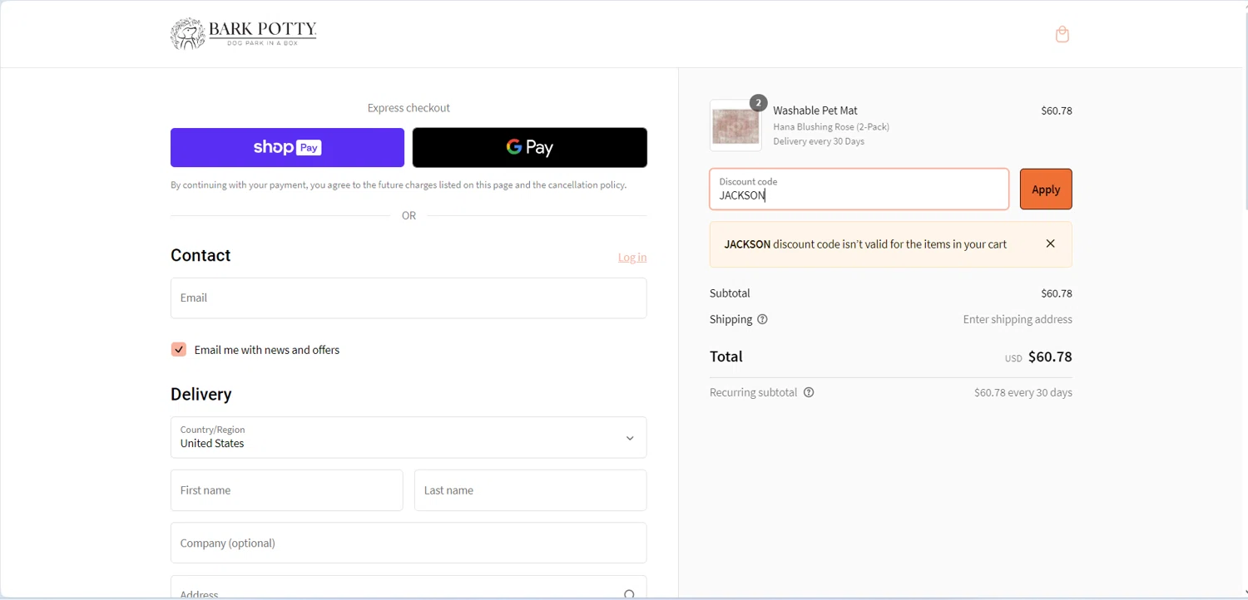
Task: Click the address search magnifier icon
Action: pos(630,593)
